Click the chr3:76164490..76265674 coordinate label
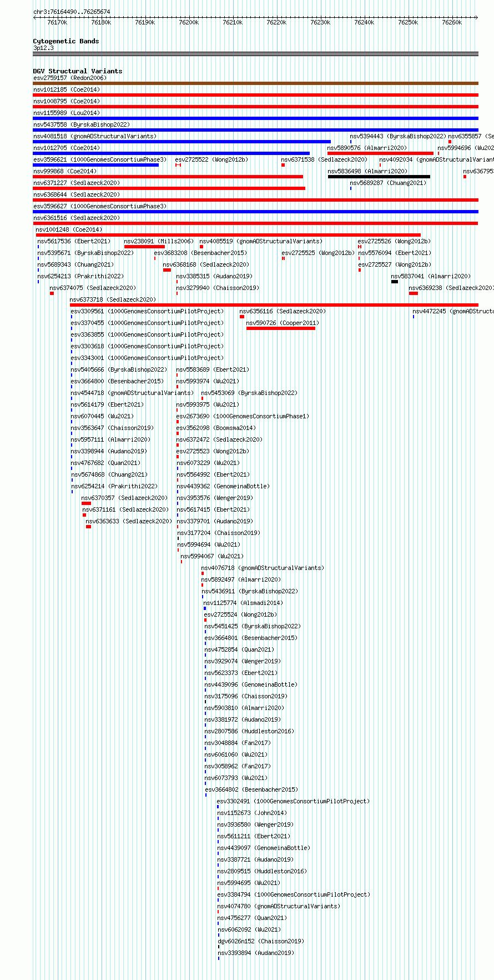Viewport: 494px width, 980px height. (x=72, y=12)
